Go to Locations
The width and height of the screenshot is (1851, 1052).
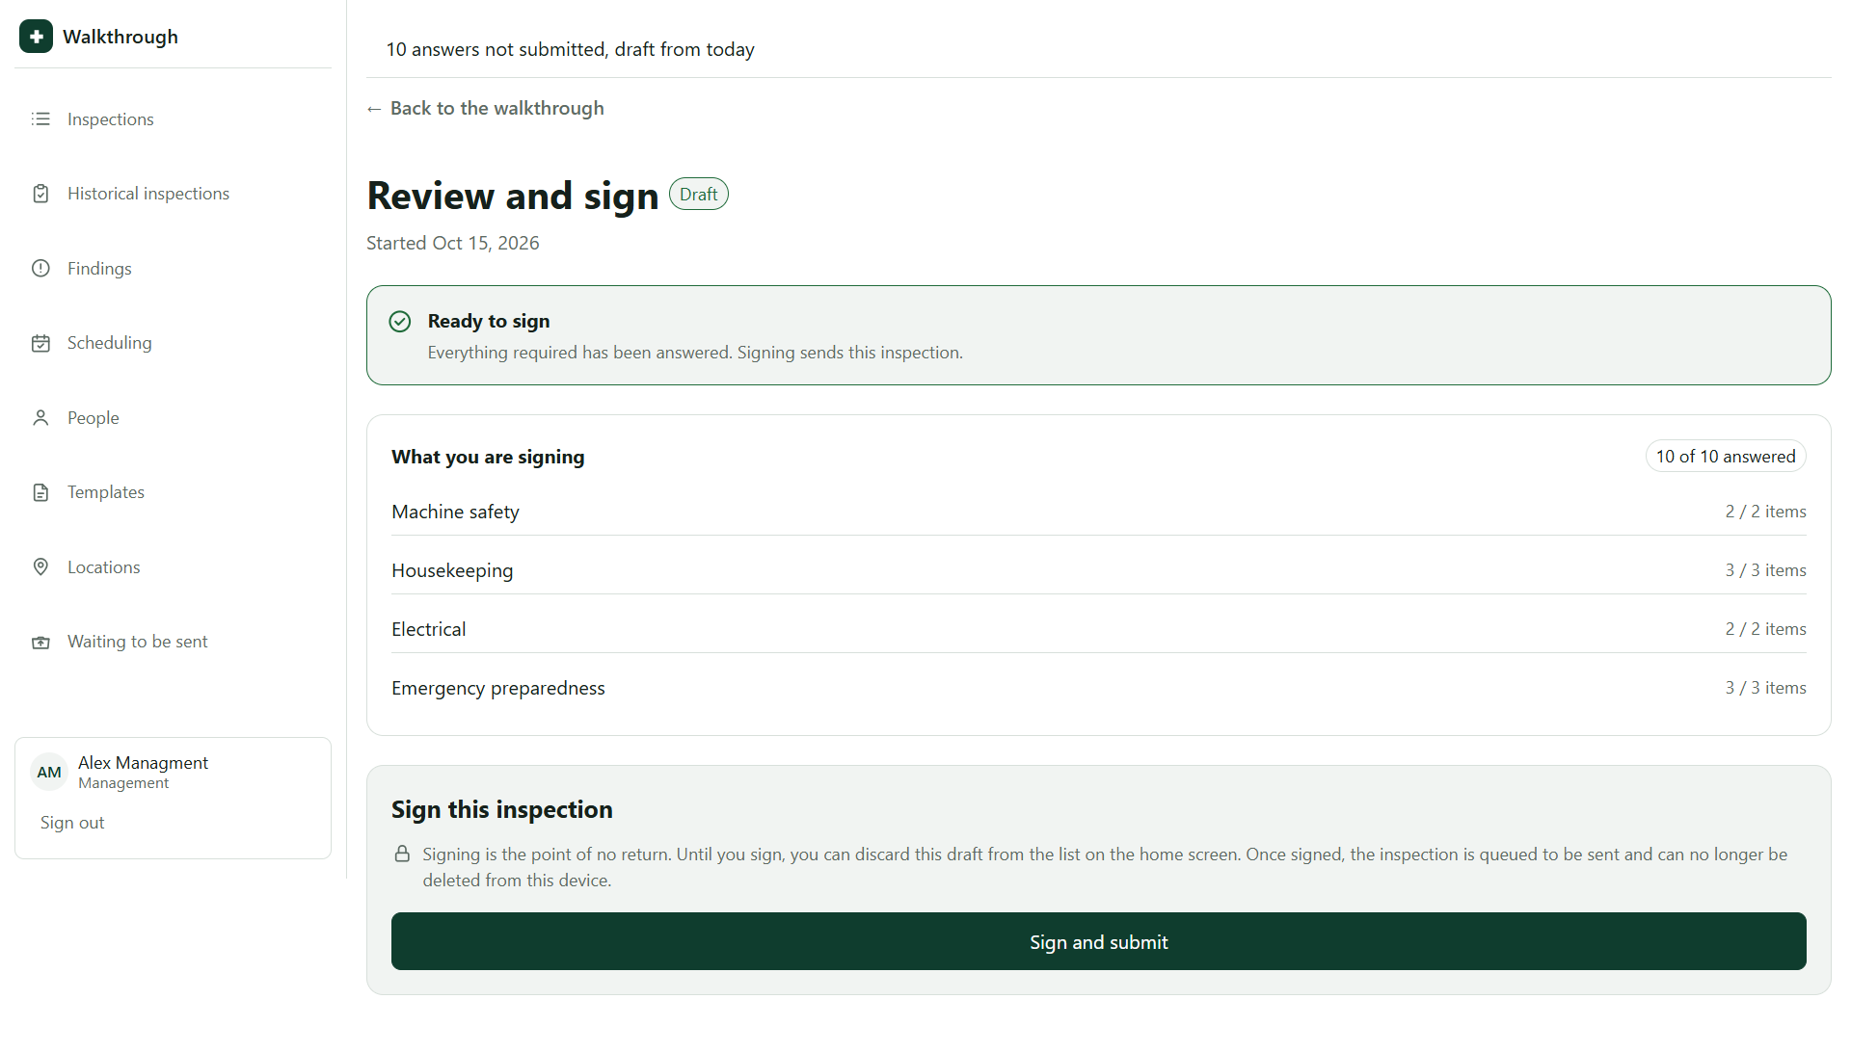click(174, 567)
